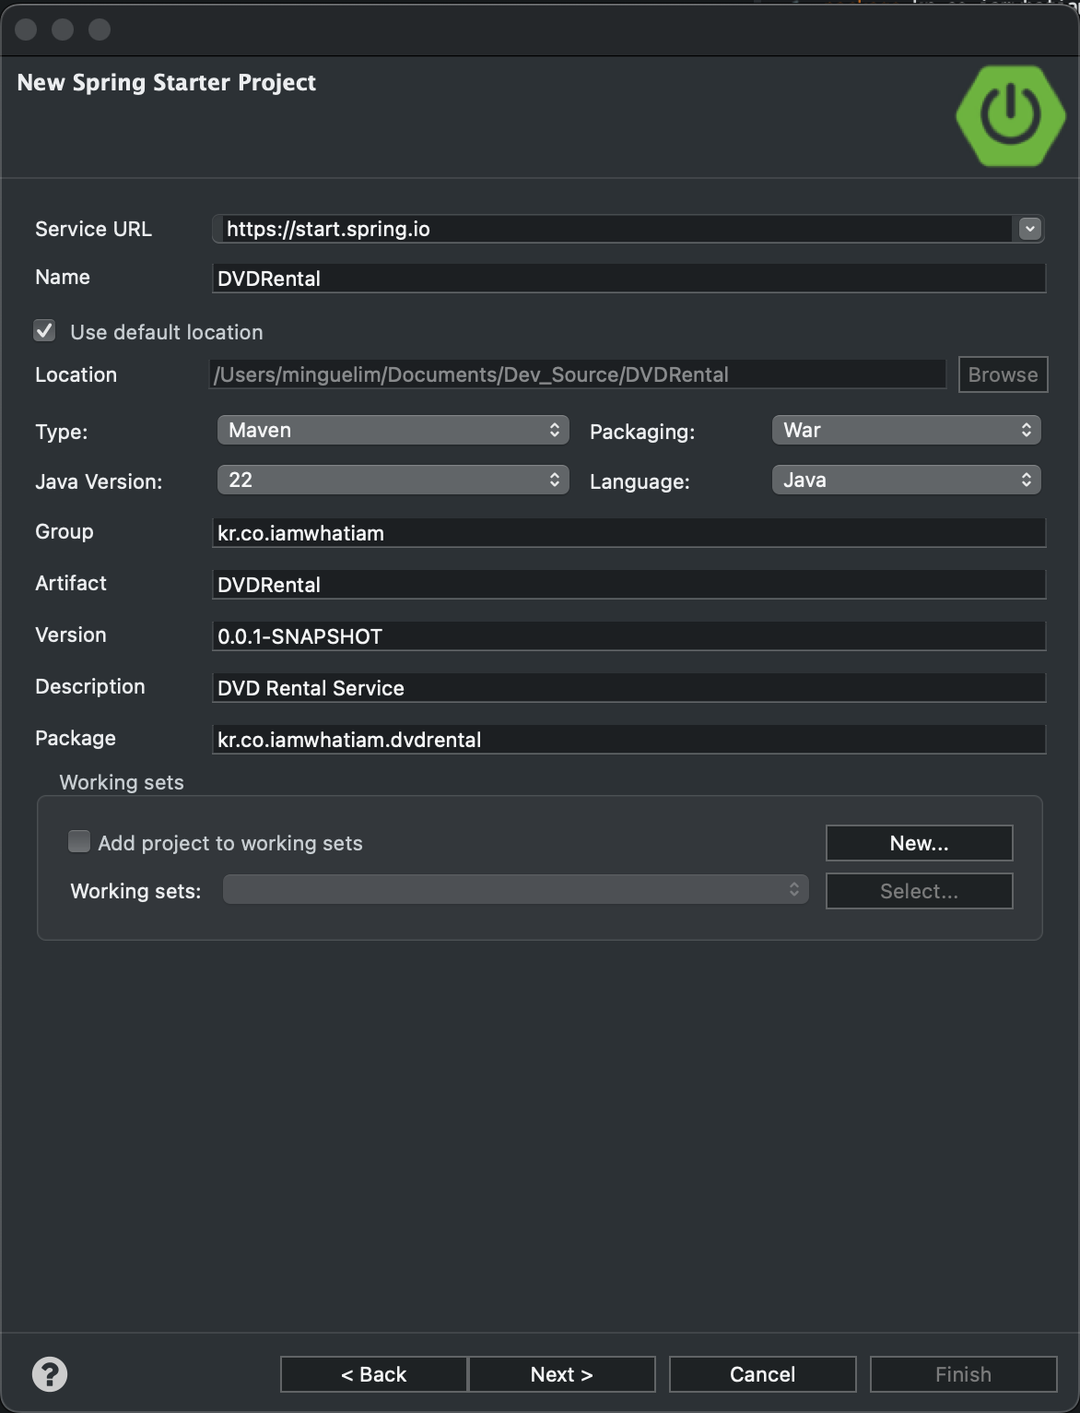Click the Group field kr.co.iamwhatiam
Viewport: 1080px width, 1413px height.
628,533
